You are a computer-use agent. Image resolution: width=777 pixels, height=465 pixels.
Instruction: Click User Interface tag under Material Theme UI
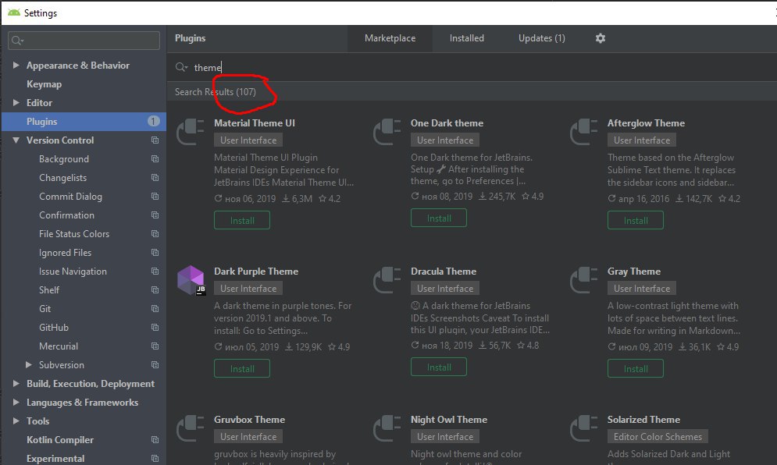click(x=248, y=140)
